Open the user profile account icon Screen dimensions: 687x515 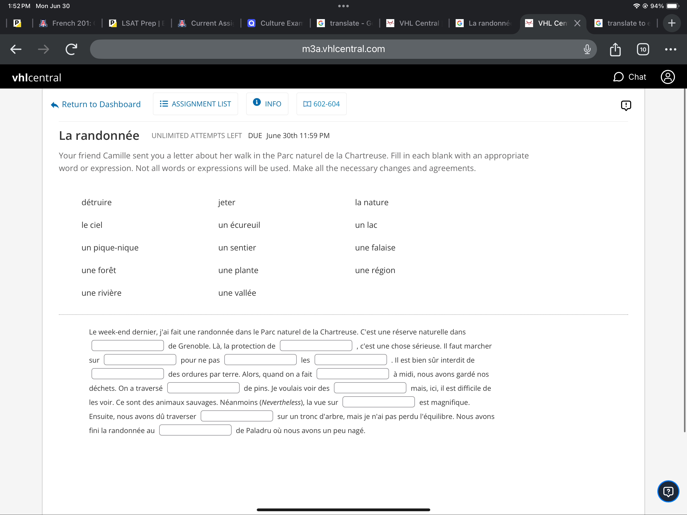[x=667, y=77]
